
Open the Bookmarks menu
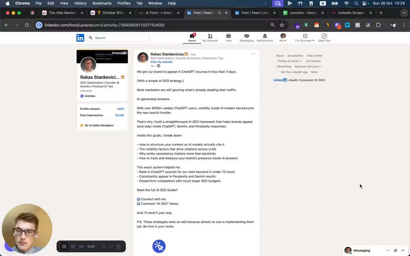102,3
